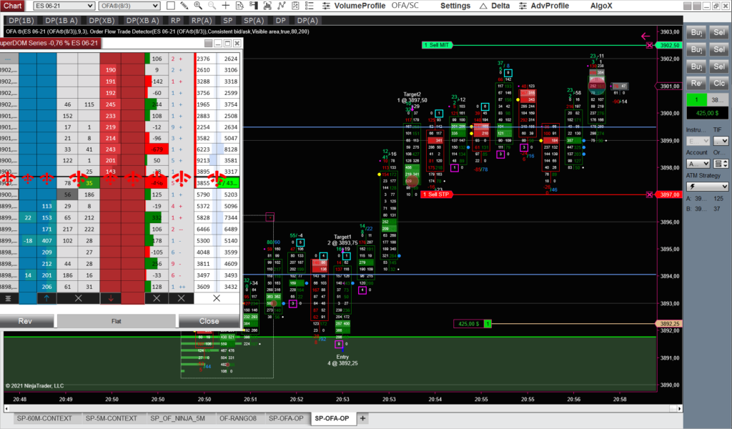Image resolution: width=732 pixels, height=429 pixels.
Task: Click the horizontal scrollbar right arrow
Action: [679, 408]
